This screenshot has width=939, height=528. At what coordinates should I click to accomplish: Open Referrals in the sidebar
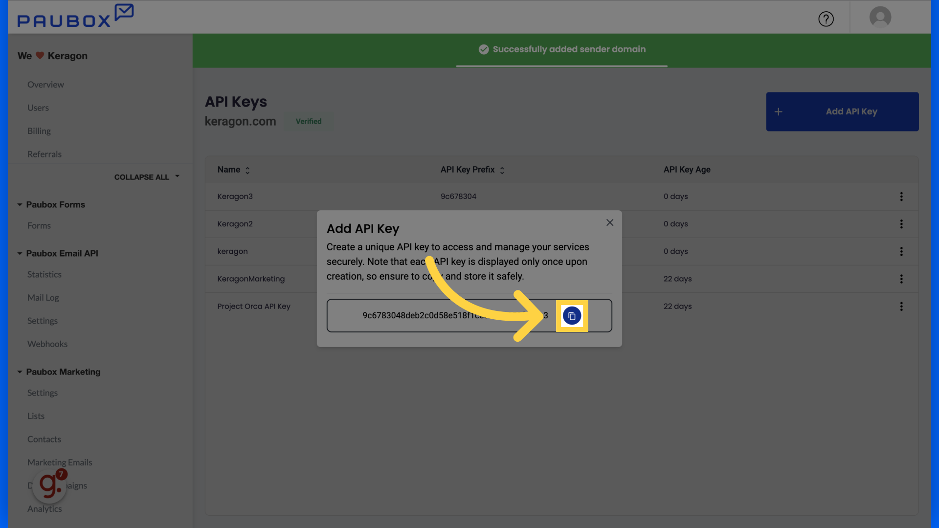tap(45, 154)
